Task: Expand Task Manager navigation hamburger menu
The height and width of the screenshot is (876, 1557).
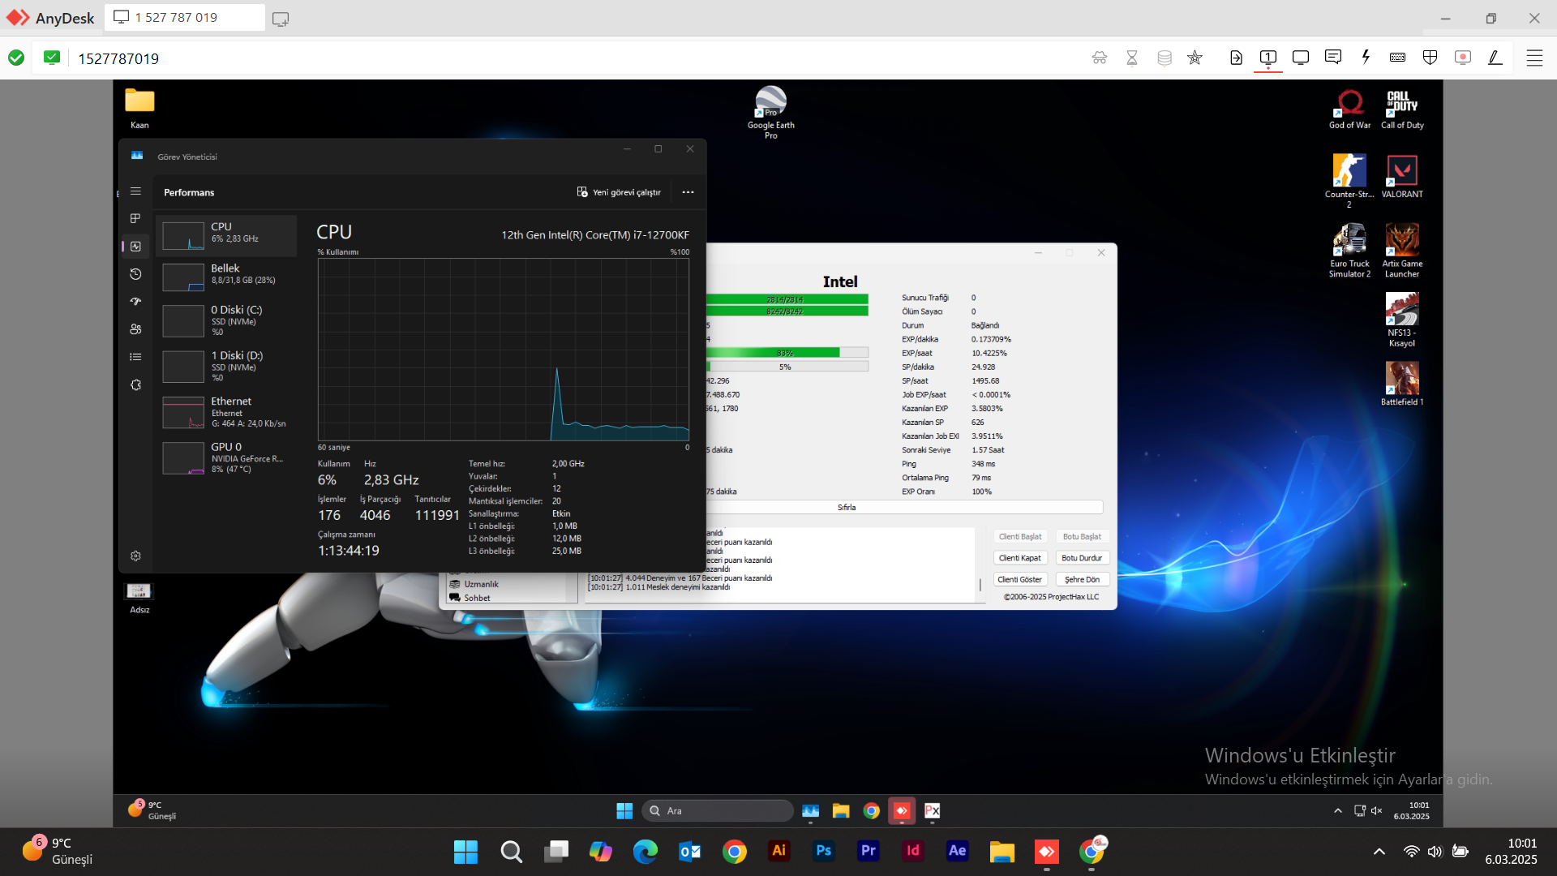Action: (x=135, y=191)
